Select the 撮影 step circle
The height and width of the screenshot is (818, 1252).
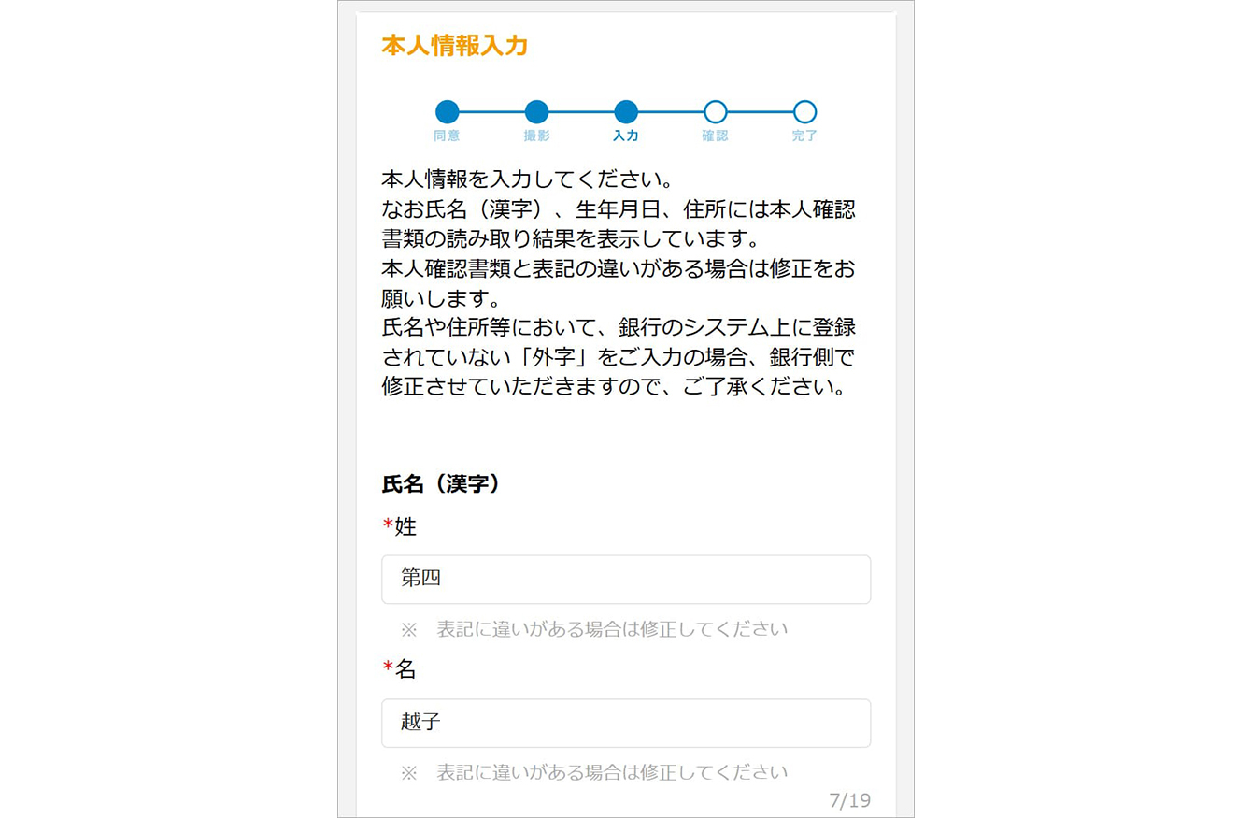[x=536, y=112]
